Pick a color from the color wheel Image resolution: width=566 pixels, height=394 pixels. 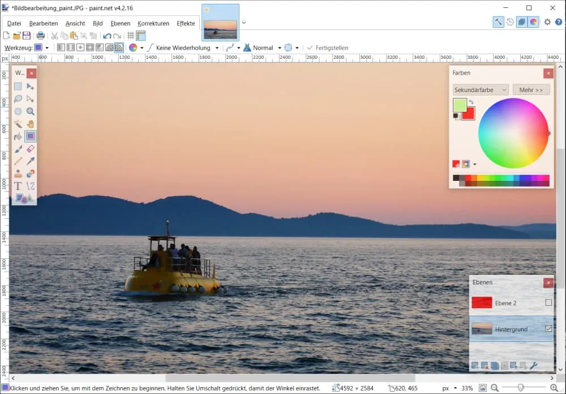pyautogui.click(x=514, y=133)
